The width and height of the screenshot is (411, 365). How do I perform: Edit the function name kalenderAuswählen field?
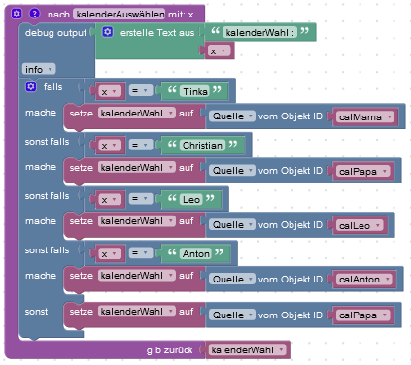pyautogui.click(x=120, y=15)
